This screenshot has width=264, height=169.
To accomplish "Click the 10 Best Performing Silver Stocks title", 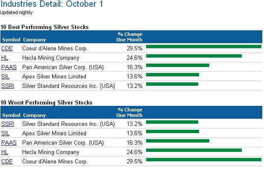I will click(44, 27).
